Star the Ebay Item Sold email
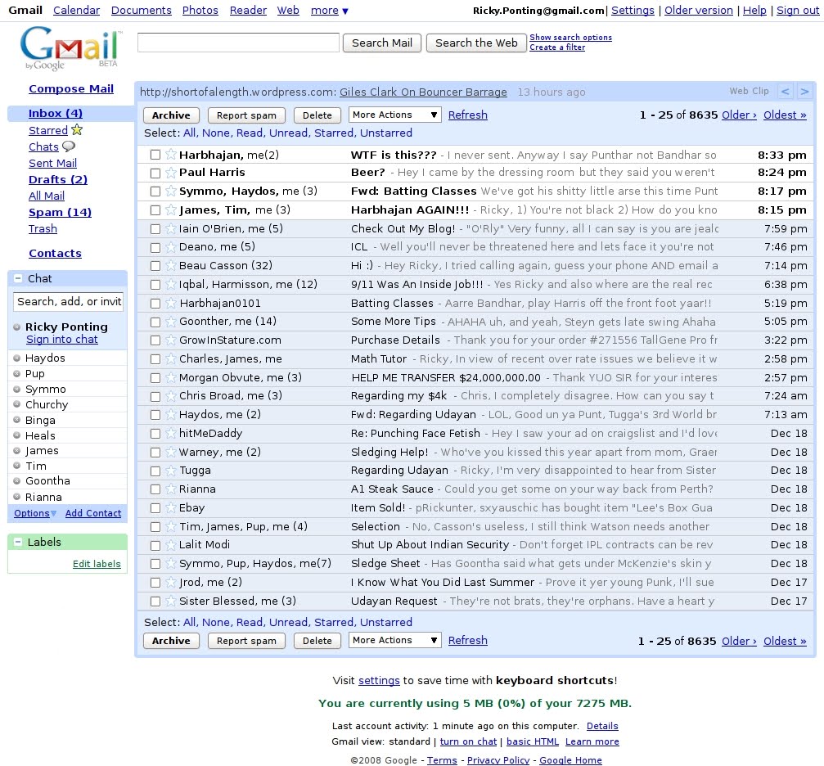 [170, 508]
